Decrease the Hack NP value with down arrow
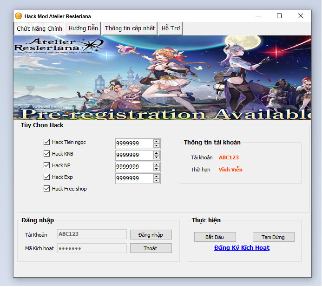The image size is (322, 287). (x=157, y=169)
